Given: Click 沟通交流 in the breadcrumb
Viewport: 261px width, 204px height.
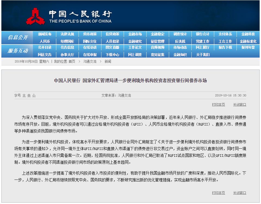Looking at the screenshot, I should tap(90, 61).
